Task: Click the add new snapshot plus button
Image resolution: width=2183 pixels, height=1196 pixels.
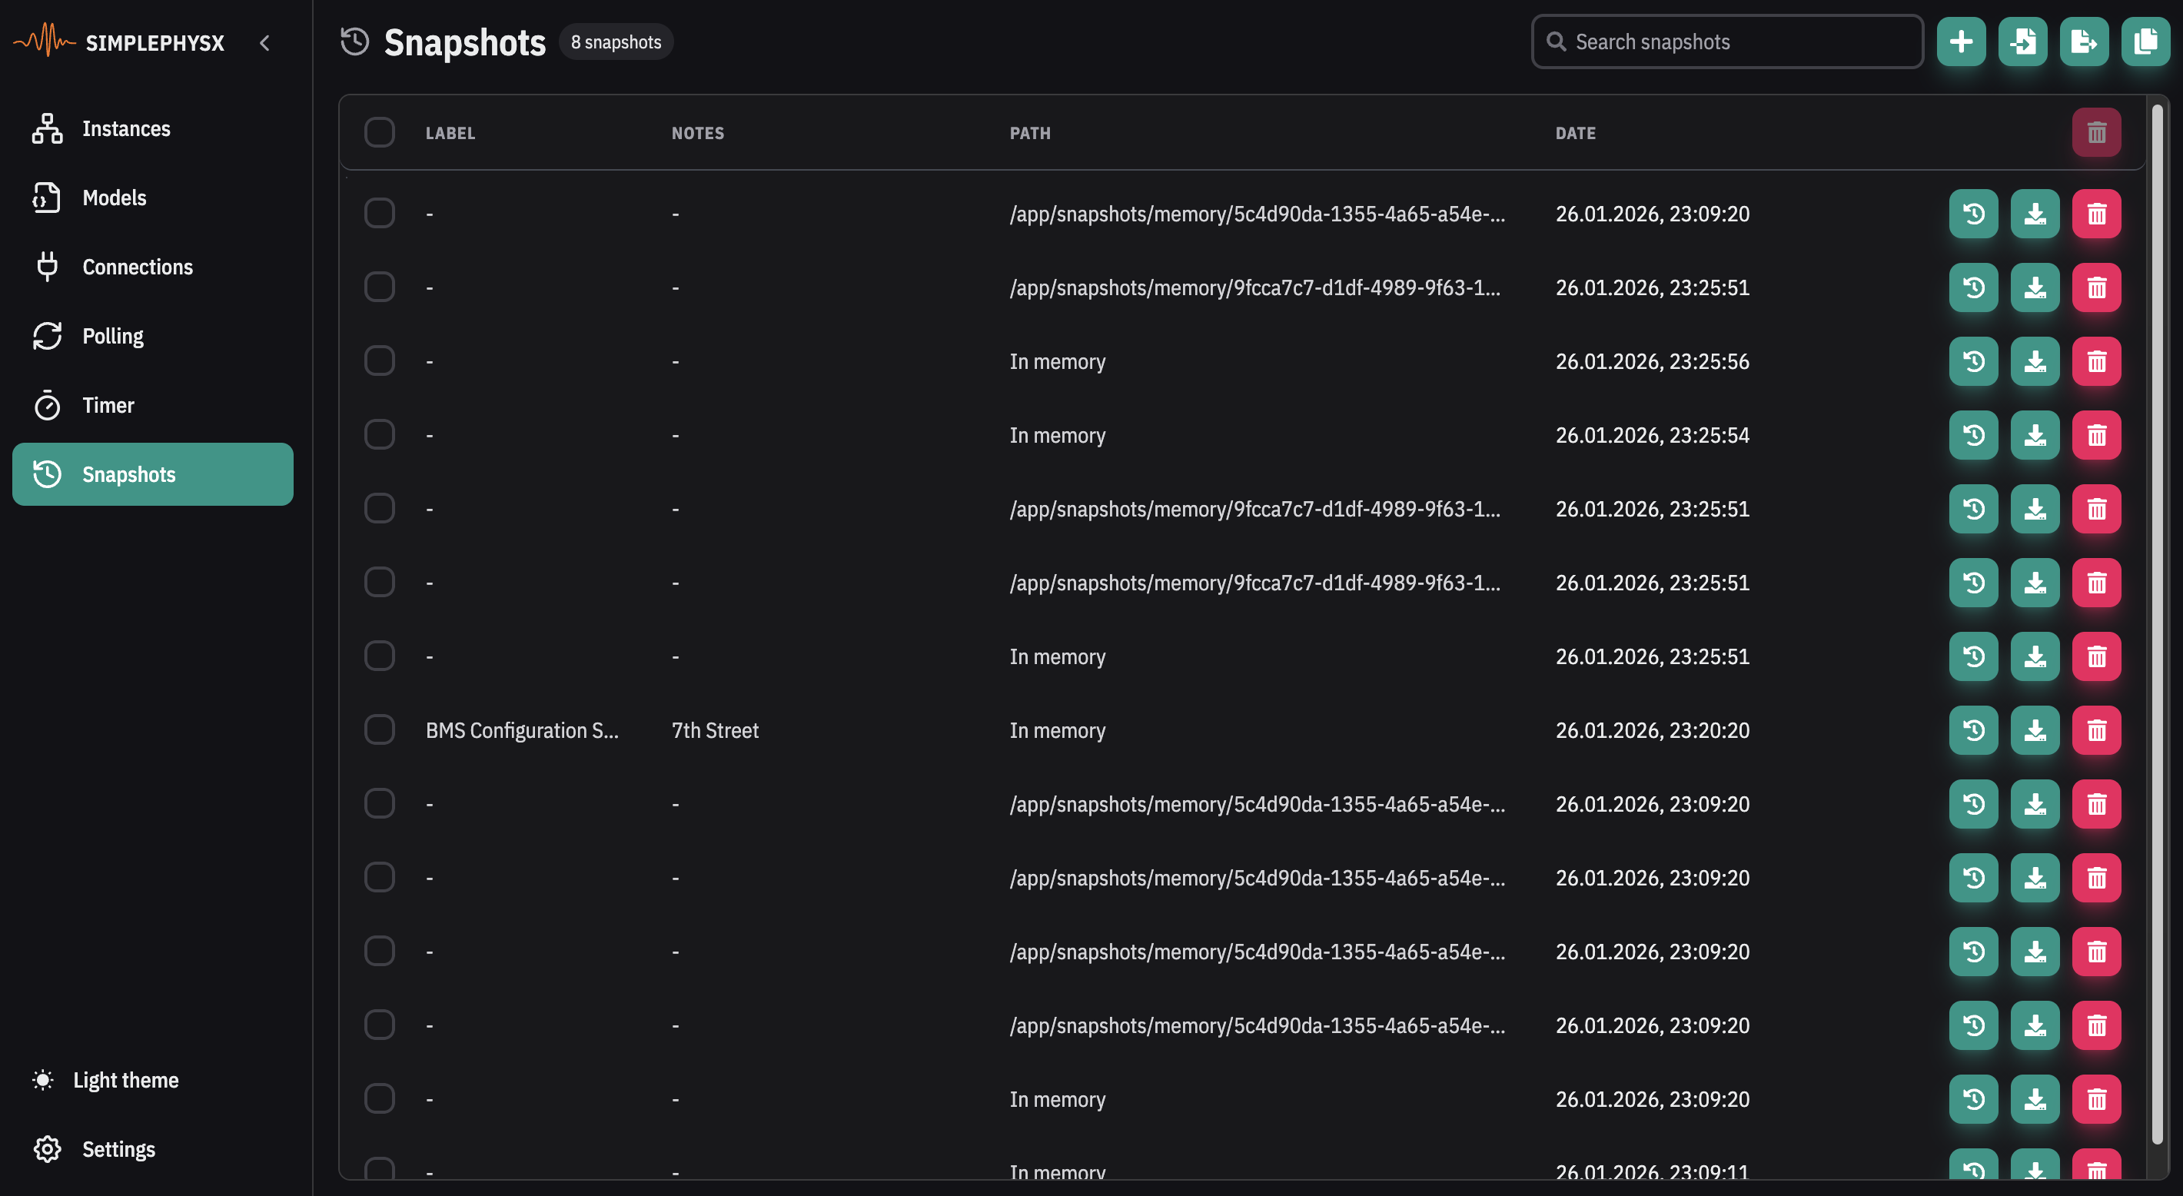Action: pyautogui.click(x=1961, y=42)
